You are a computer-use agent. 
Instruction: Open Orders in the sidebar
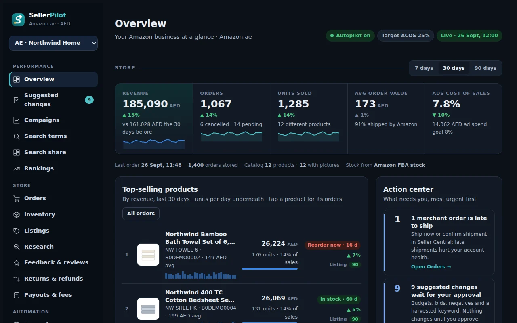(x=53, y=198)
